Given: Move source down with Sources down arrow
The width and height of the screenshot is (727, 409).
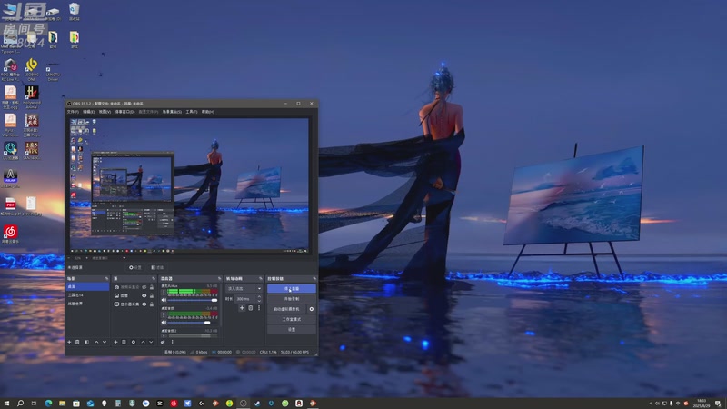Looking at the screenshot, I should pyautogui.click(x=151, y=343).
